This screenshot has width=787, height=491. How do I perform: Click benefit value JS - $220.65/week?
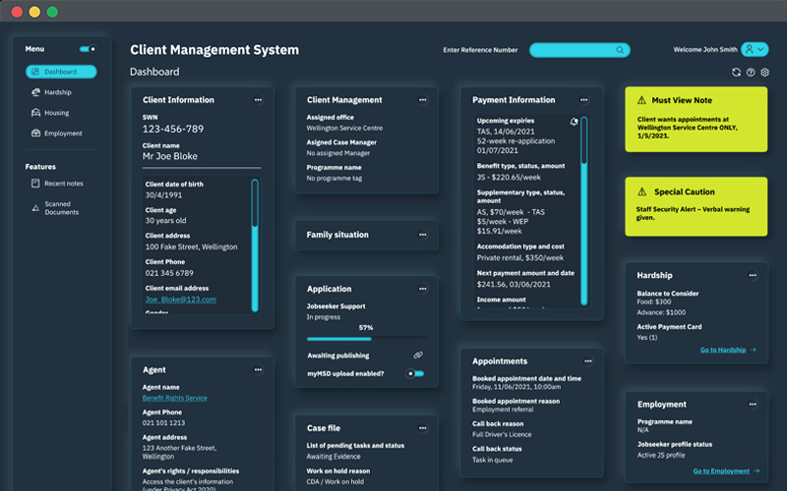point(509,177)
